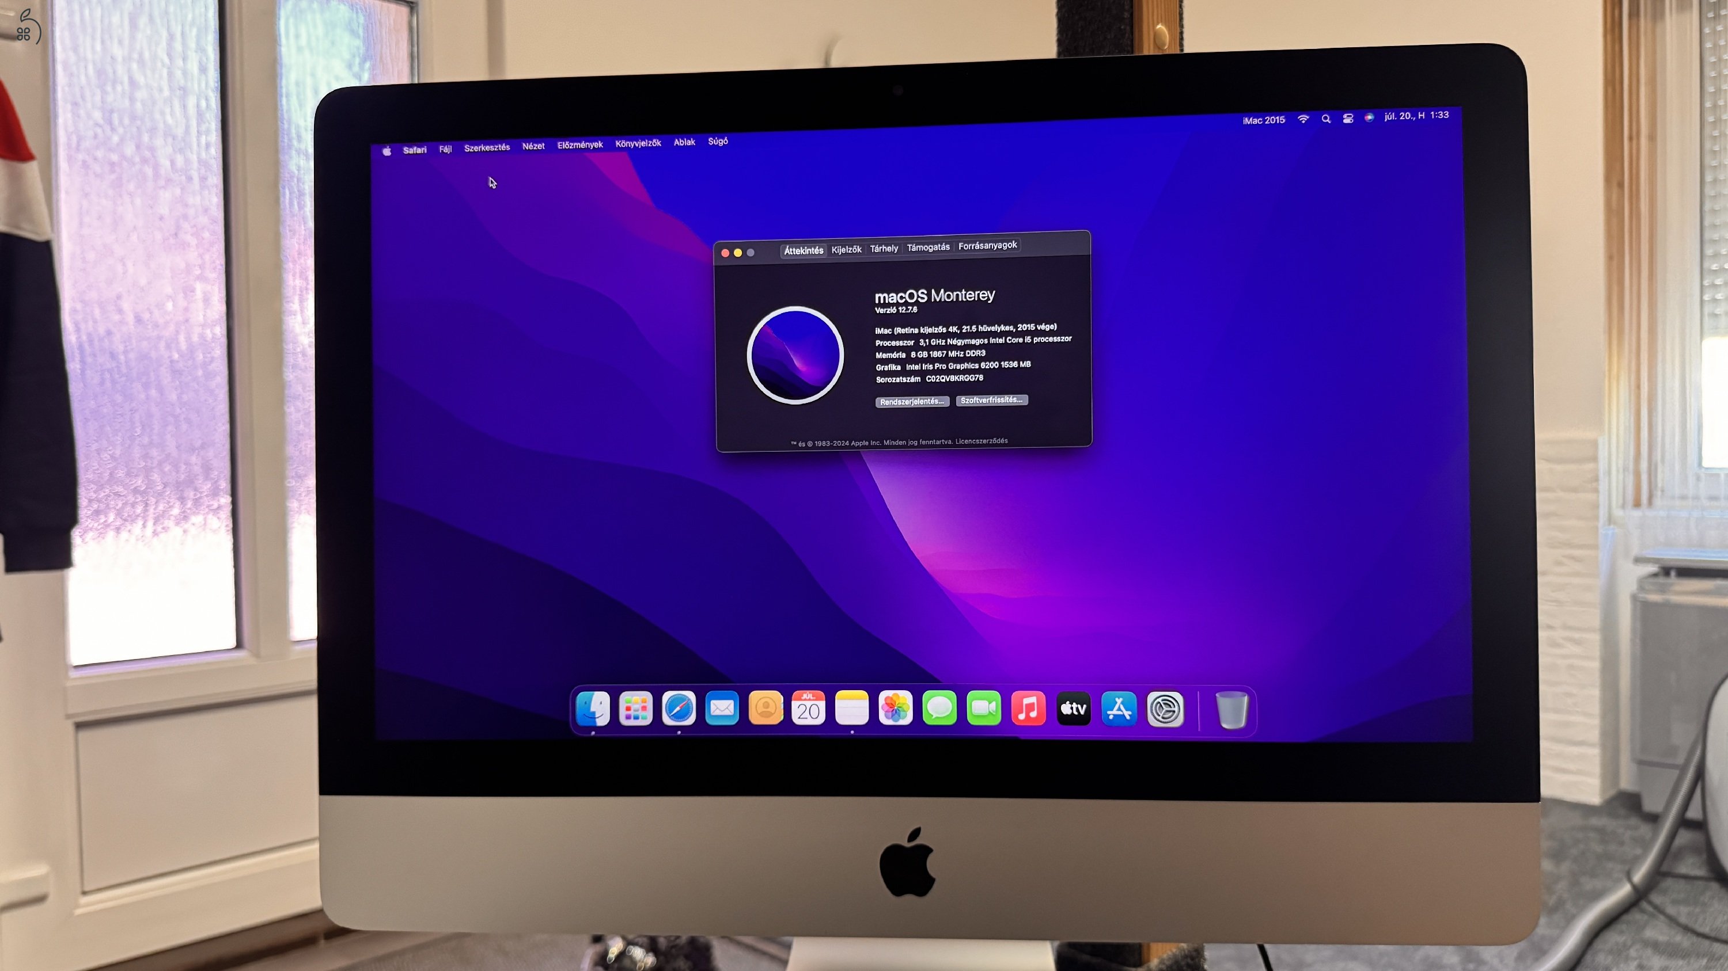Open the Ablak menu
The width and height of the screenshot is (1728, 971).
[x=684, y=142]
